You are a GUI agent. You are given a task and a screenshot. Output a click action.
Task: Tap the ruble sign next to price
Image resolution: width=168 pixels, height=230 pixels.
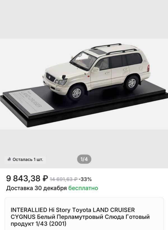tap(45, 178)
